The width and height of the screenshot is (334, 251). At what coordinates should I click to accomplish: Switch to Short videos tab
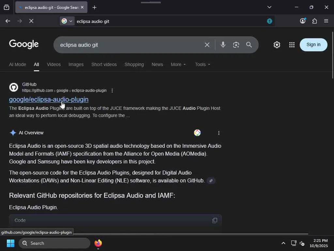(104, 64)
